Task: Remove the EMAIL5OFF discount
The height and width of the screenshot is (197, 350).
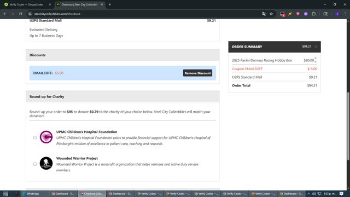Action: pos(197,73)
